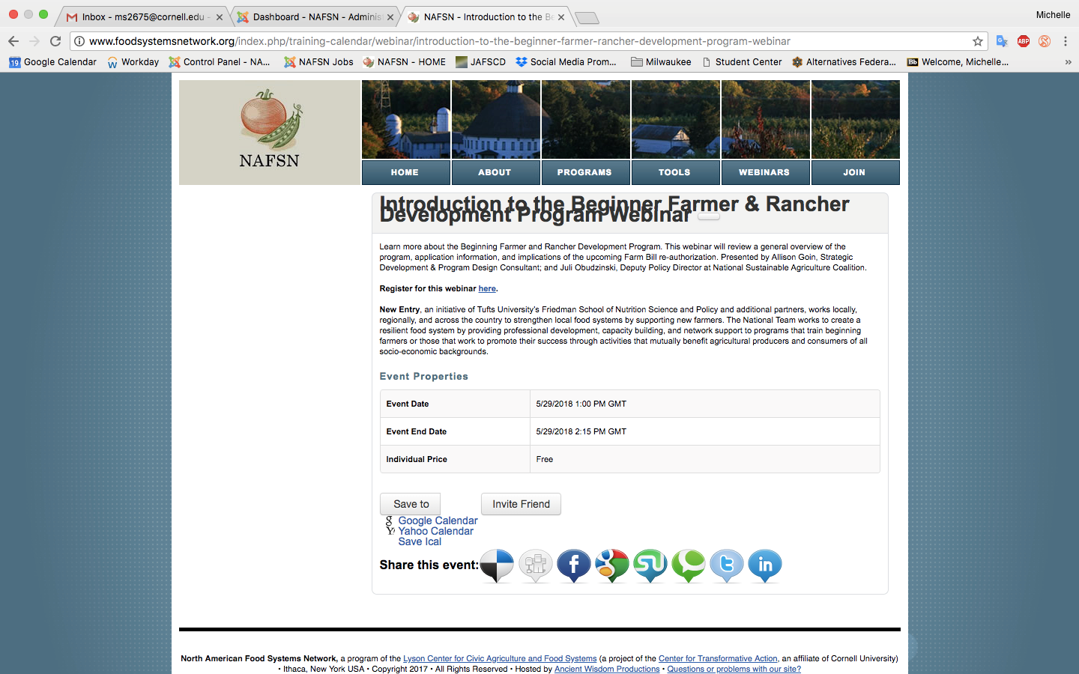Image resolution: width=1079 pixels, height=674 pixels.
Task: Click the Event Date value 1:00 PM GMT
Action: click(581, 404)
